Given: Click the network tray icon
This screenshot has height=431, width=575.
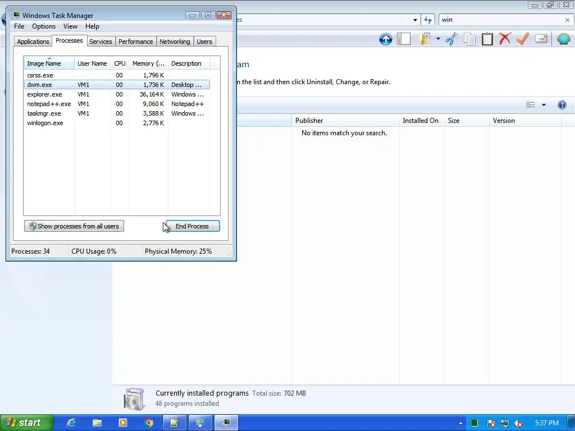Looking at the screenshot, I should (x=505, y=423).
